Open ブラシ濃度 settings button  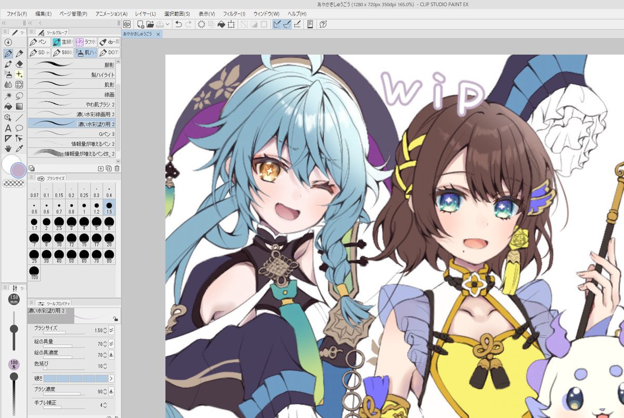[111, 391]
